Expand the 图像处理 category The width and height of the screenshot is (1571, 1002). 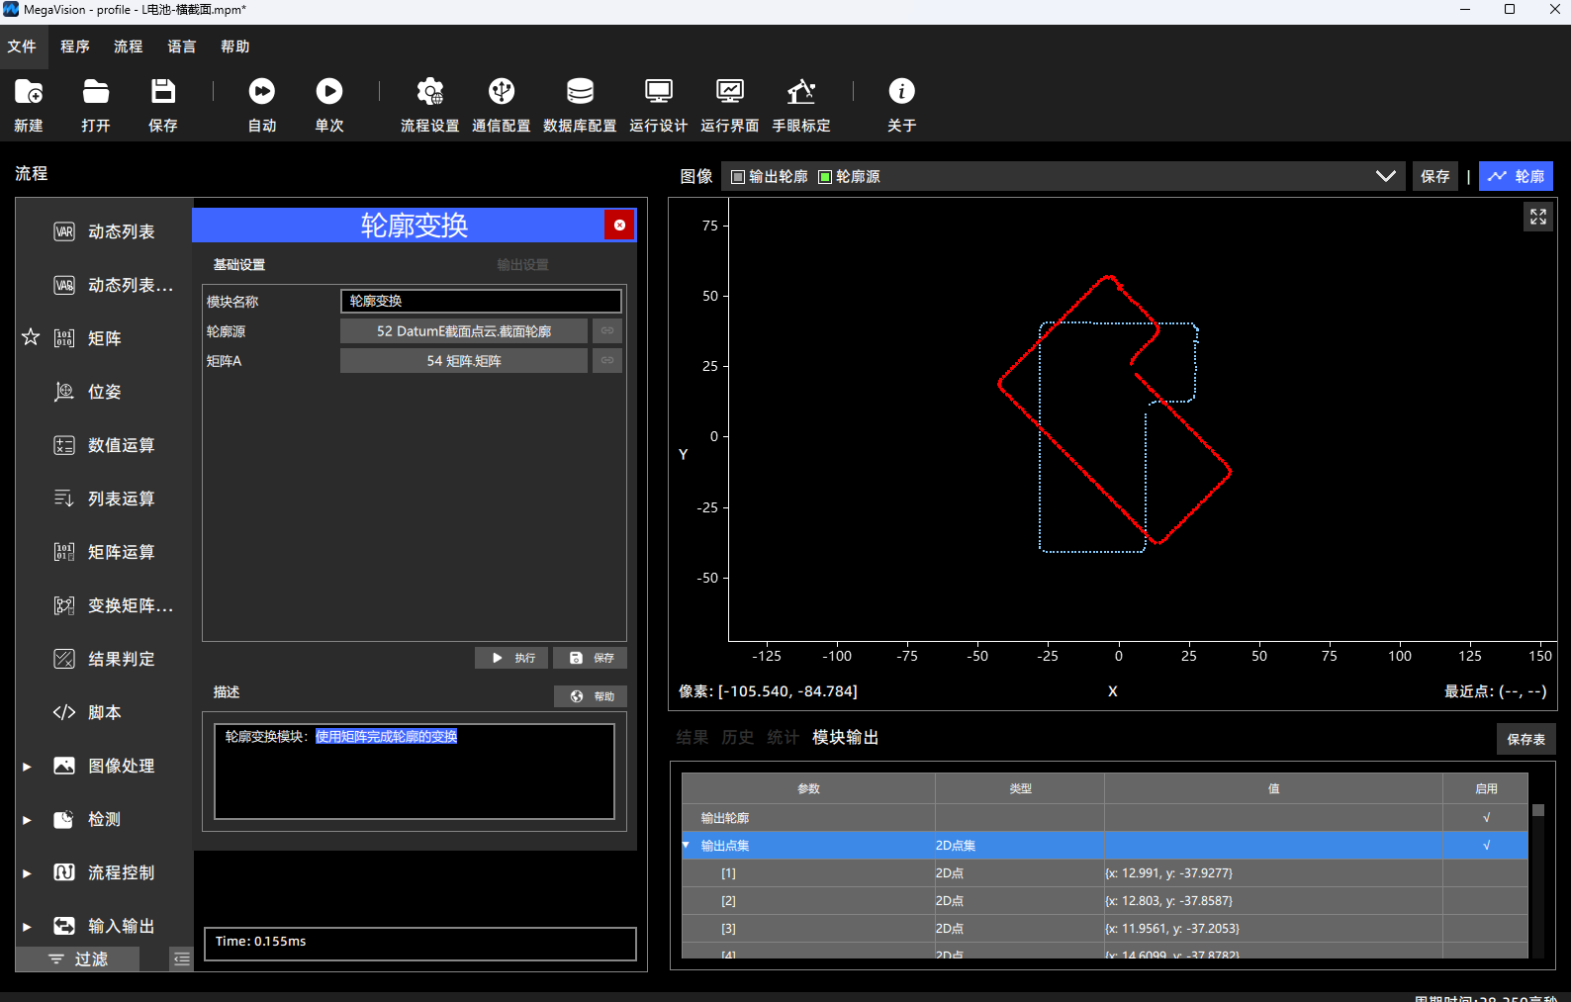click(28, 767)
